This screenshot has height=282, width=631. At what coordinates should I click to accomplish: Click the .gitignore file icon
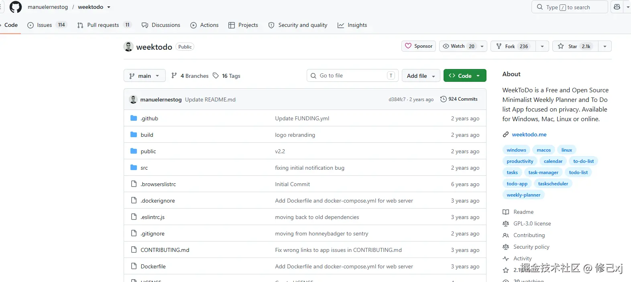tap(134, 233)
